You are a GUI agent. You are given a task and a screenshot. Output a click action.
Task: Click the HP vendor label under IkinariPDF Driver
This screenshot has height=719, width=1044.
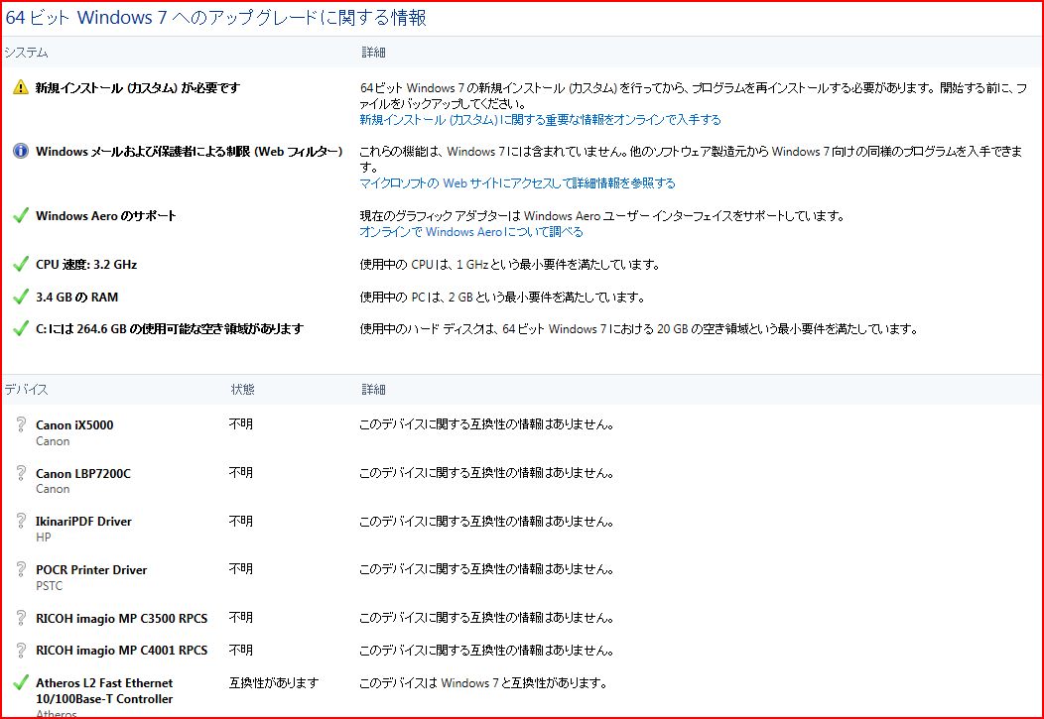pyautogui.click(x=44, y=538)
